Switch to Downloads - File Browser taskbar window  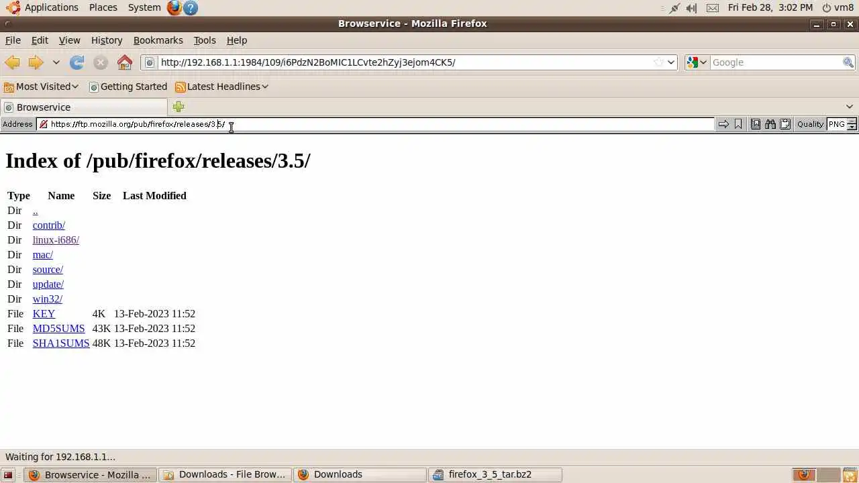[225, 475]
